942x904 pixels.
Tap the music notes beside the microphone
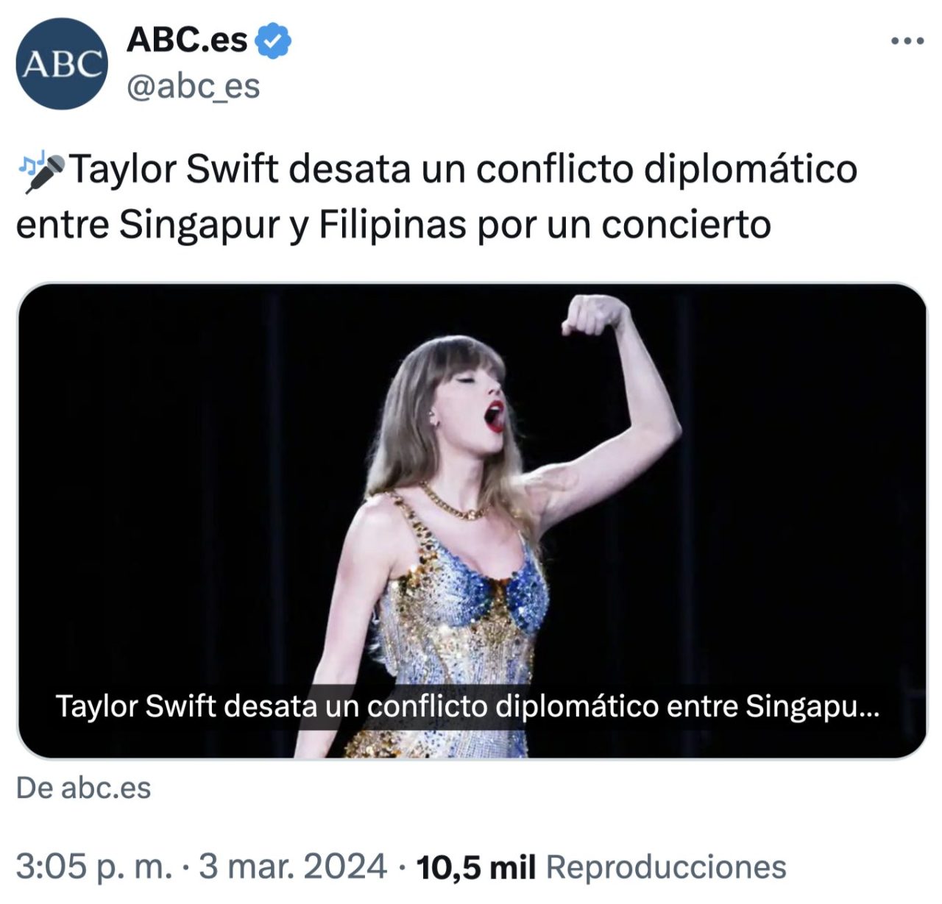click(x=31, y=163)
